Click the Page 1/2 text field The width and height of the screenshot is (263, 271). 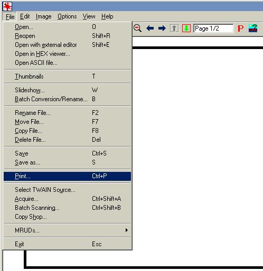coord(213,28)
